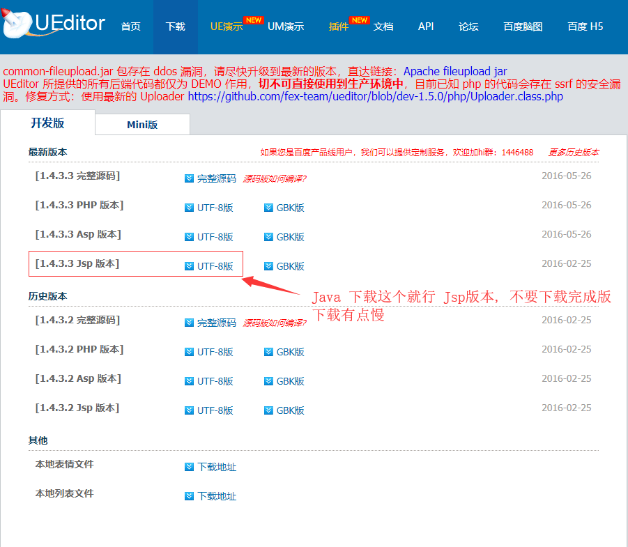Click the download icon next to 本地表情文件

click(x=189, y=467)
